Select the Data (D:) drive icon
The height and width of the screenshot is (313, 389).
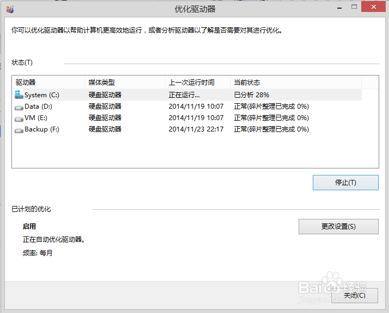click(19, 108)
